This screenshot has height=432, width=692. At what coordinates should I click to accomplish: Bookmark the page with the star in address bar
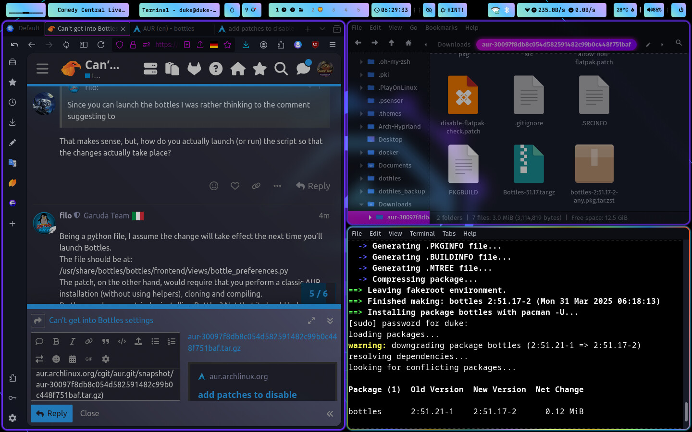pyautogui.click(x=227, y=45)
